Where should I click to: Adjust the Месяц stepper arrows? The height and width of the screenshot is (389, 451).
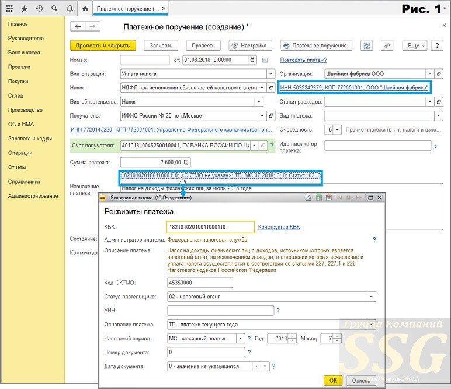(338, 338)
